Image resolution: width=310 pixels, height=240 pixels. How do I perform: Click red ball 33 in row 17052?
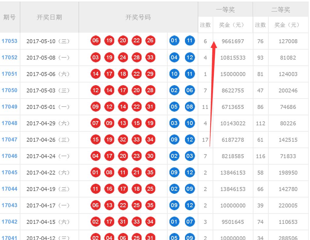(150, 57)
